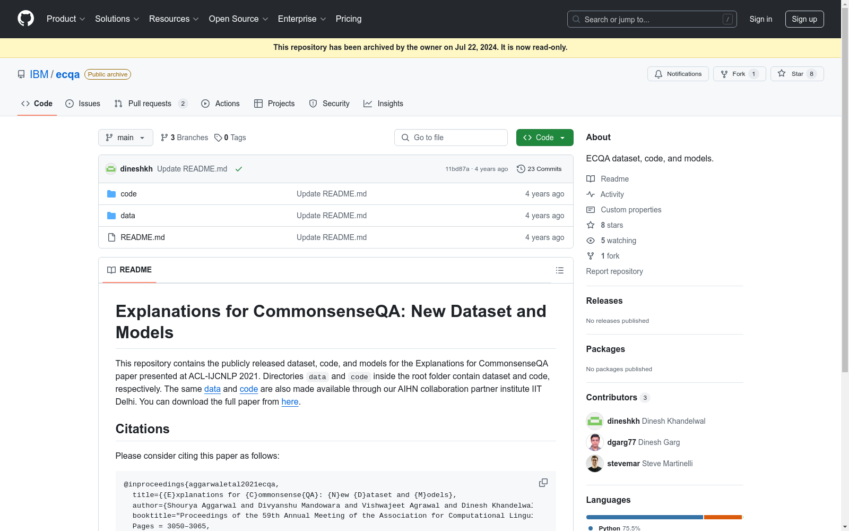This screenshot has height=531, width=849.
Task: Switch to the Pull requests tab
Action: pyautogui.click(x=151, y=104)
